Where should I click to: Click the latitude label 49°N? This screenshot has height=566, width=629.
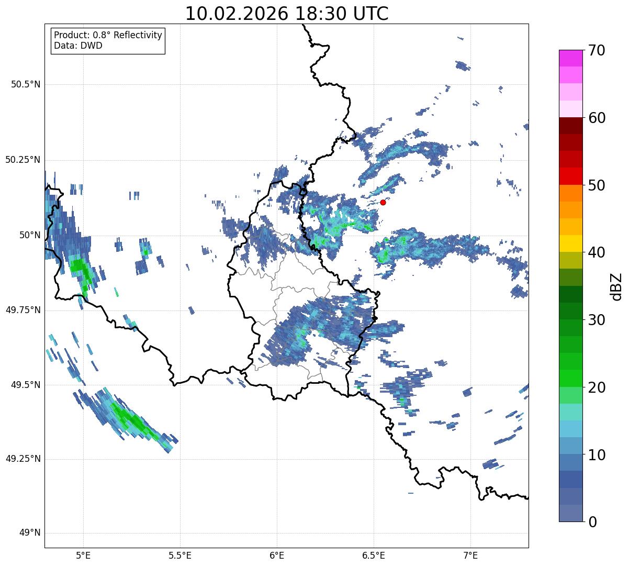[30, 533]
